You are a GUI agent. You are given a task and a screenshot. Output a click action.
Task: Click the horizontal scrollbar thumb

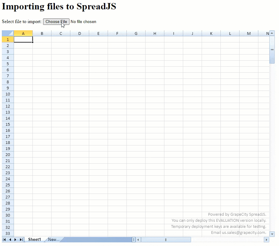(x=166, y=240)
